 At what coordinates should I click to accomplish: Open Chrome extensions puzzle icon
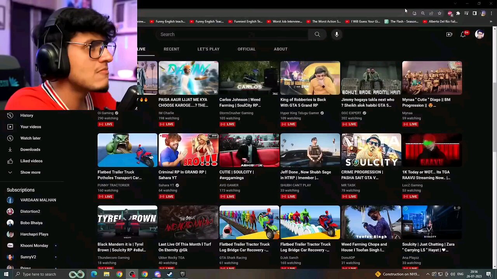458,13
